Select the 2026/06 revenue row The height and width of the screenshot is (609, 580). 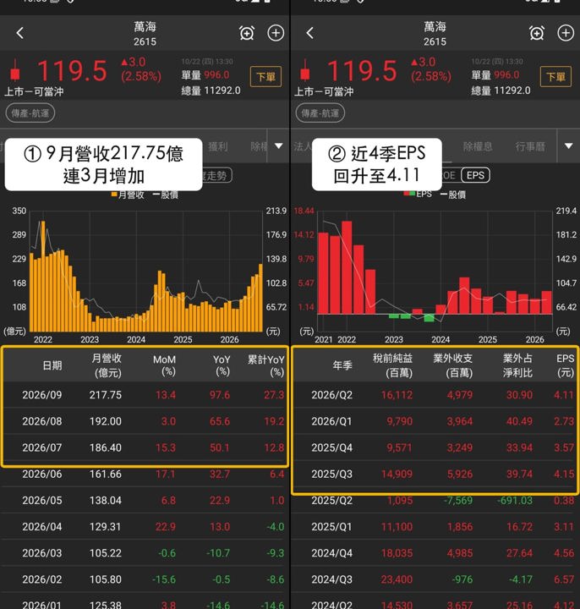pyautogui.click(x=145, y=474)
